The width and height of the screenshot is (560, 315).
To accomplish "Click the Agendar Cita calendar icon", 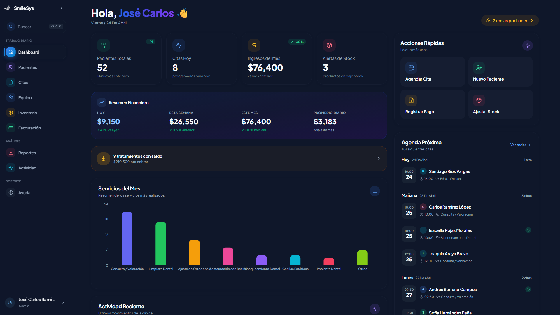I will pos(411,68).
